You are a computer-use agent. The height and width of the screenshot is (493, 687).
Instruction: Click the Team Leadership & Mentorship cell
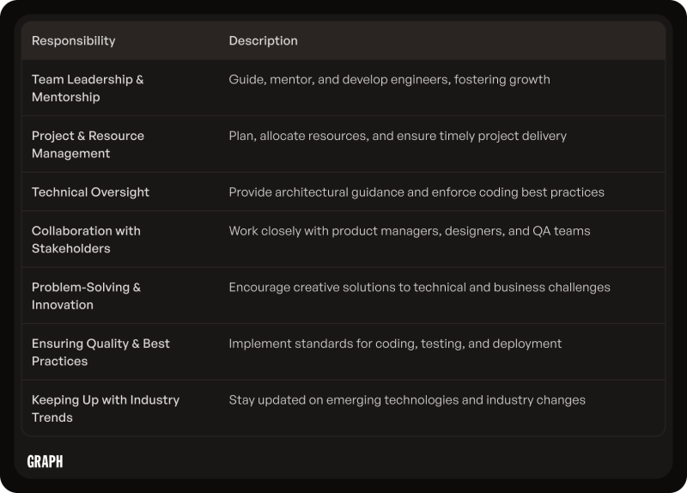pos(88,88)
